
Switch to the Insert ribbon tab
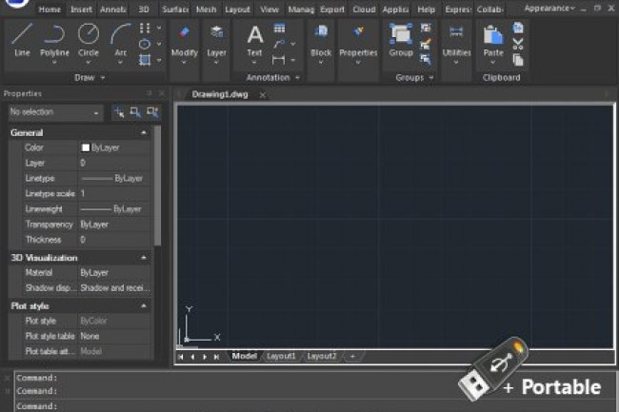[x=83, y=9]
